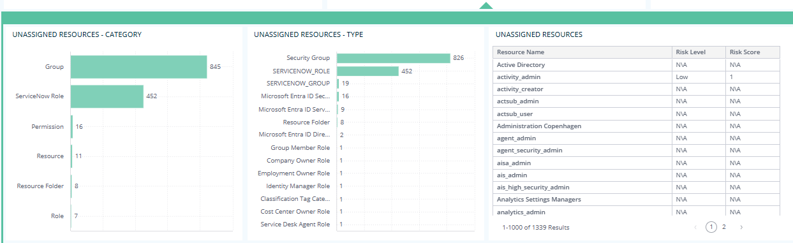The width and height of the screenshot is (793, 243).
Task: Click the Group bar in Category chart
Action: pos(138,66)
